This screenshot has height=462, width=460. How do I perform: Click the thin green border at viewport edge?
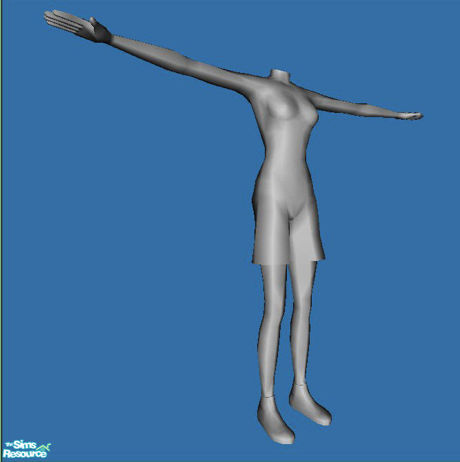click(1, 207)
